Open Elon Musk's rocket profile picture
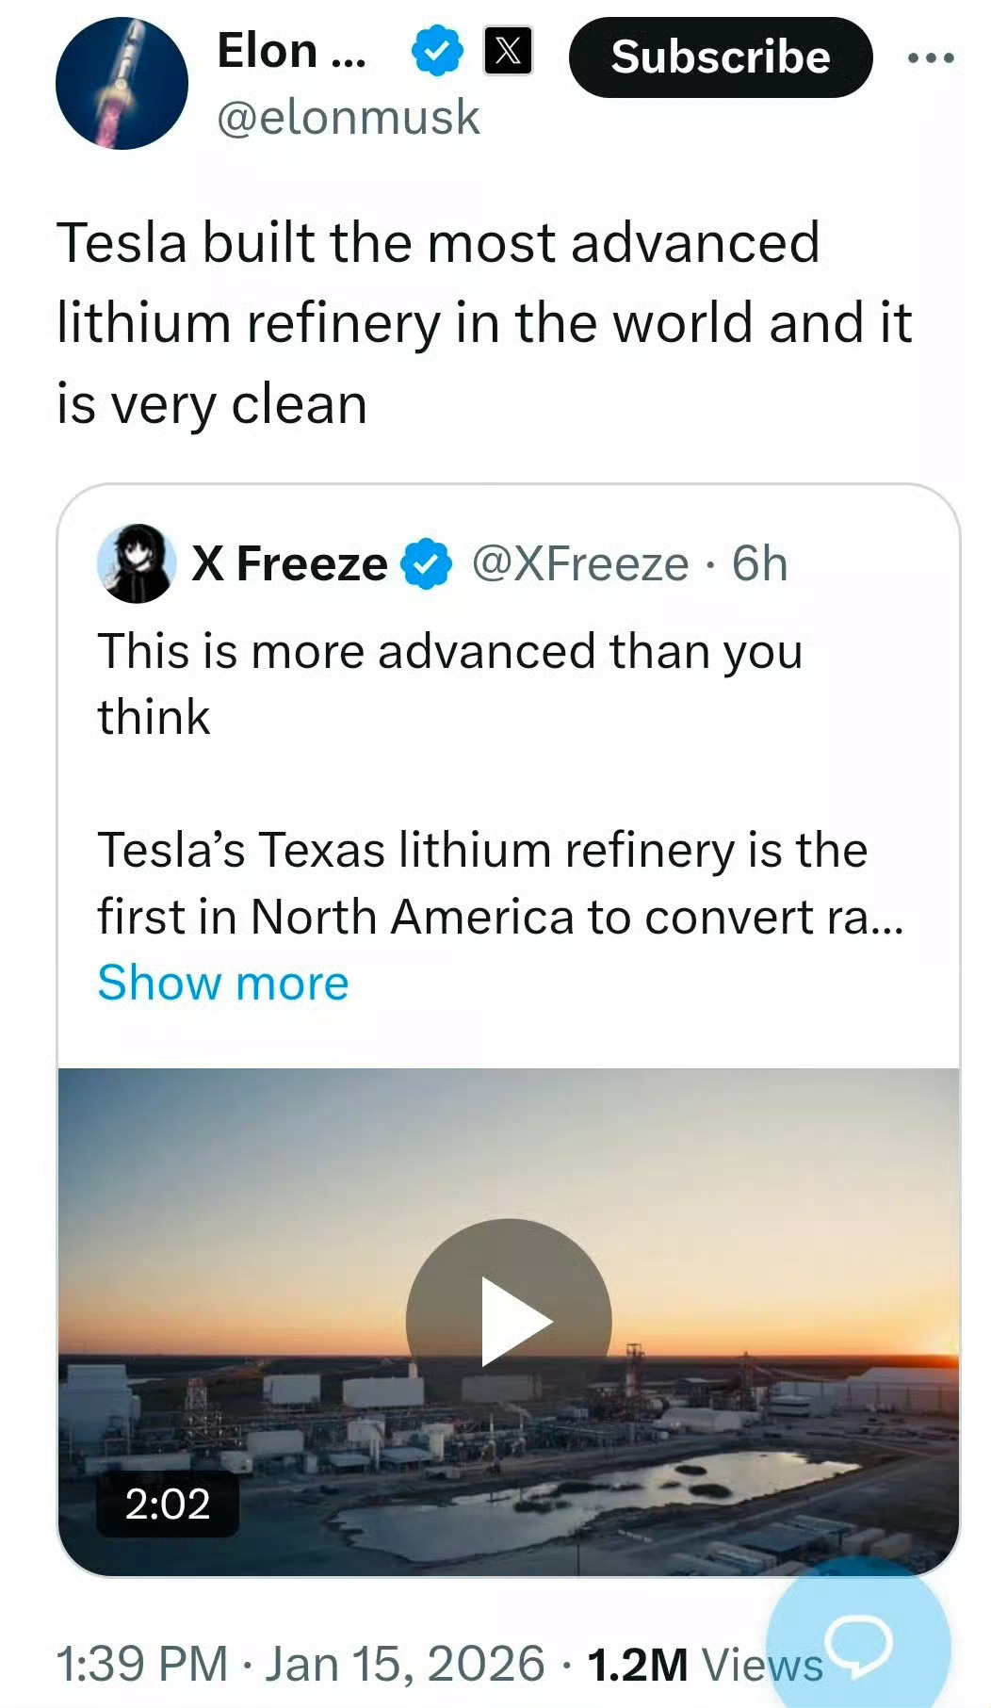The image size is (991, 1708). (x=122, y=83)
